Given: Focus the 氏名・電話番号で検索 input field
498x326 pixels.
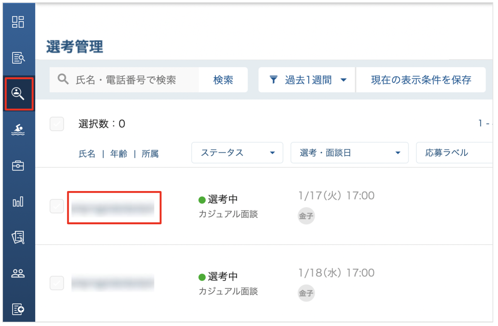Looking at the screenshot, I should pos(124,80).
